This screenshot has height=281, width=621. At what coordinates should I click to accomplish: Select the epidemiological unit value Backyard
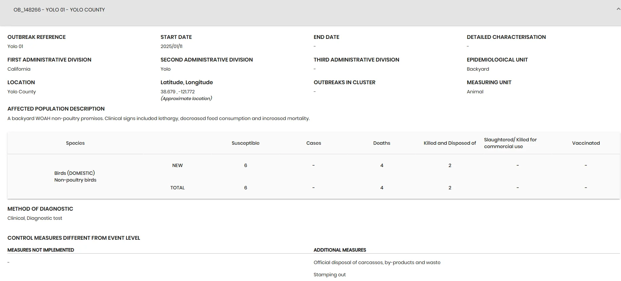[x=478, y=69]
